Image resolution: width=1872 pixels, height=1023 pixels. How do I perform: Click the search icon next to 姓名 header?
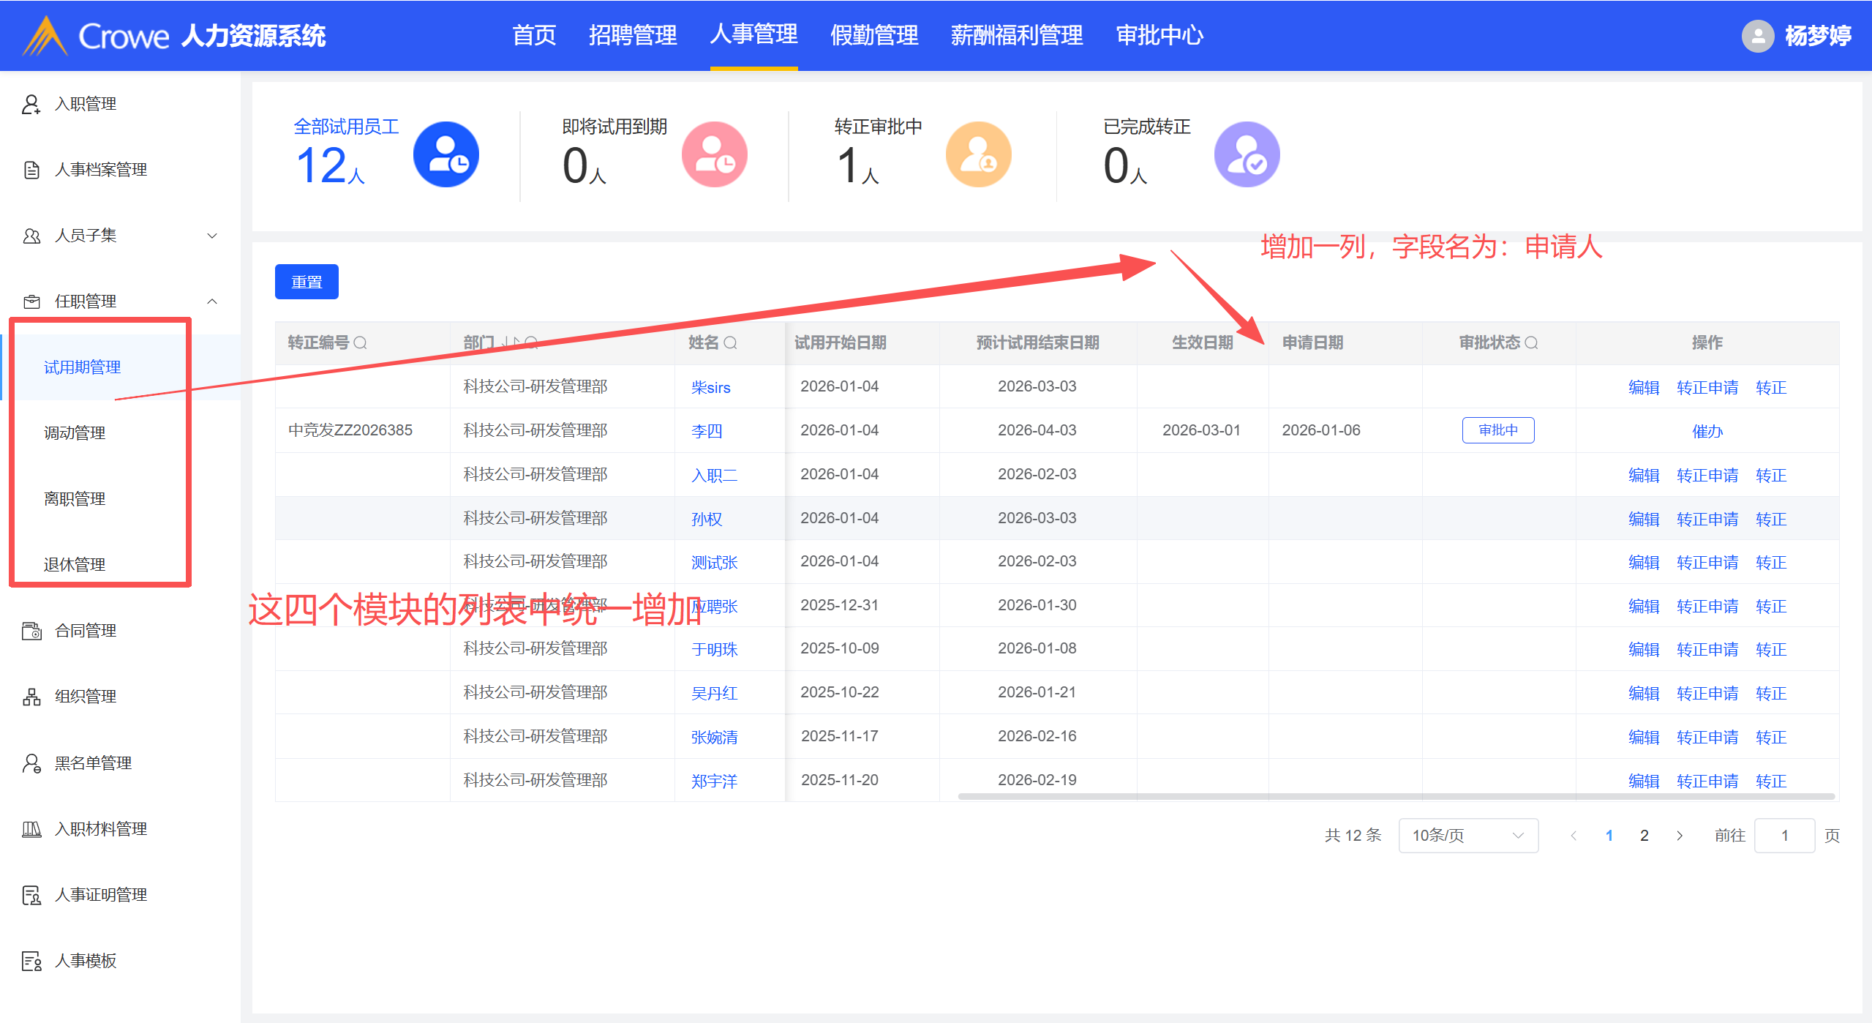click(x=730, y=342)
